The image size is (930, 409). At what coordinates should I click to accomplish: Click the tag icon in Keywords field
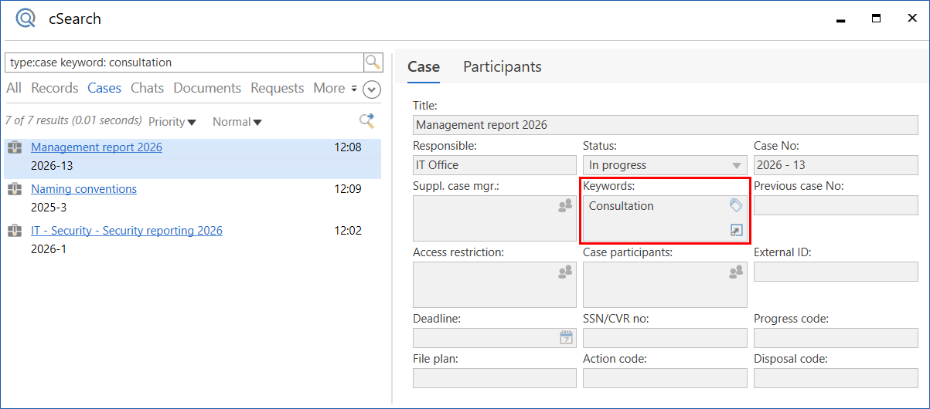pos(736,205)
